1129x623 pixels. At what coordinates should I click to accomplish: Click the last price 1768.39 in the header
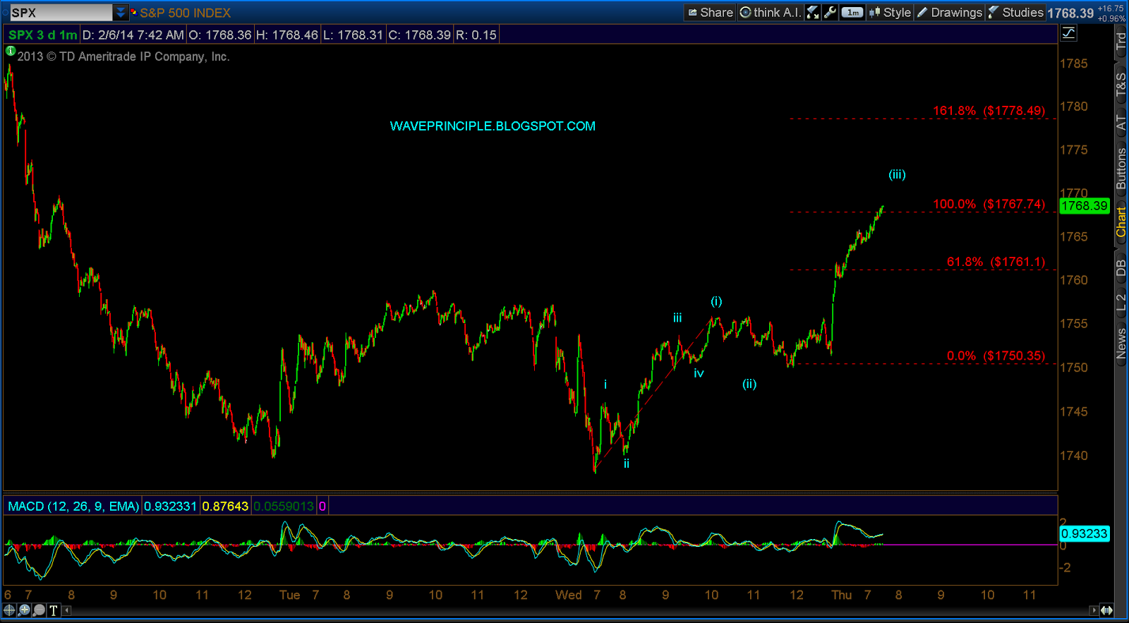click(x=1070, y=13)
